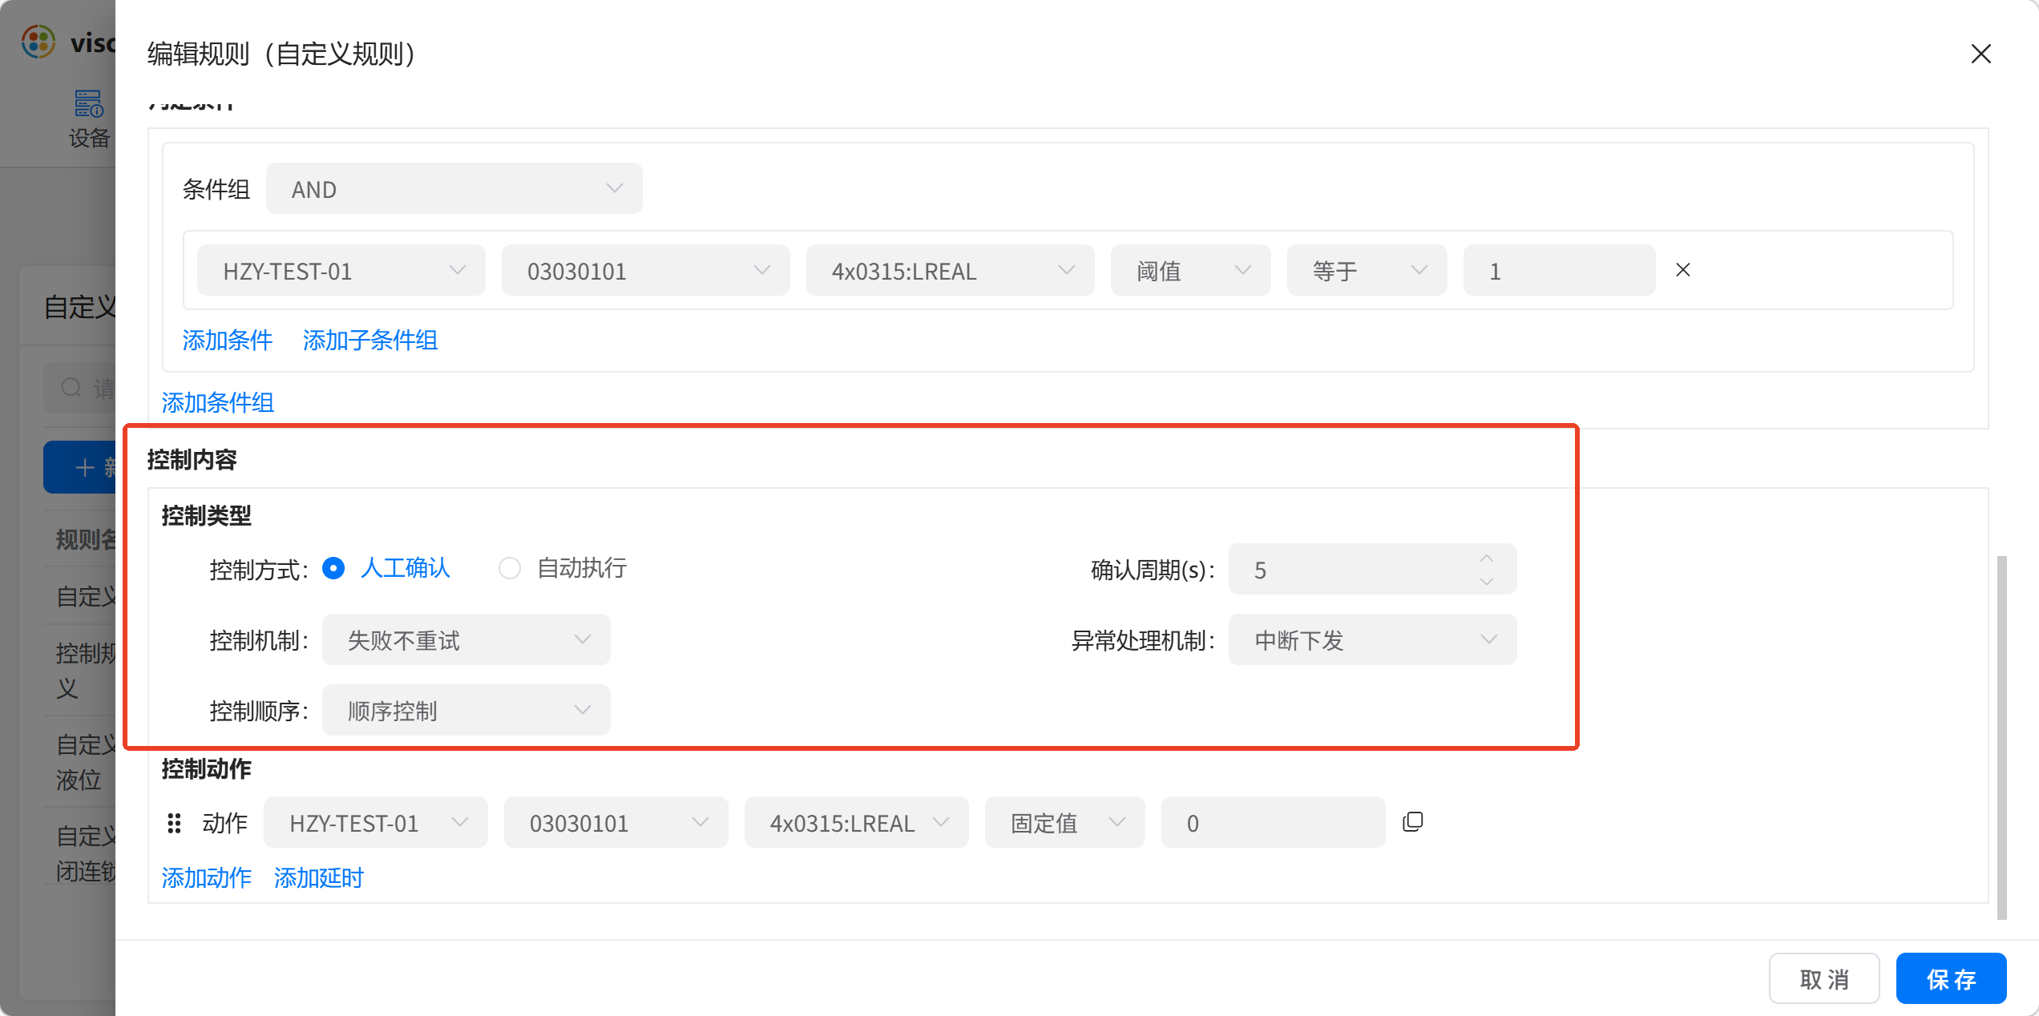Click the 确认周期 number input
This screenshot has height=1016, width=2039.
tap(1373, 569)
